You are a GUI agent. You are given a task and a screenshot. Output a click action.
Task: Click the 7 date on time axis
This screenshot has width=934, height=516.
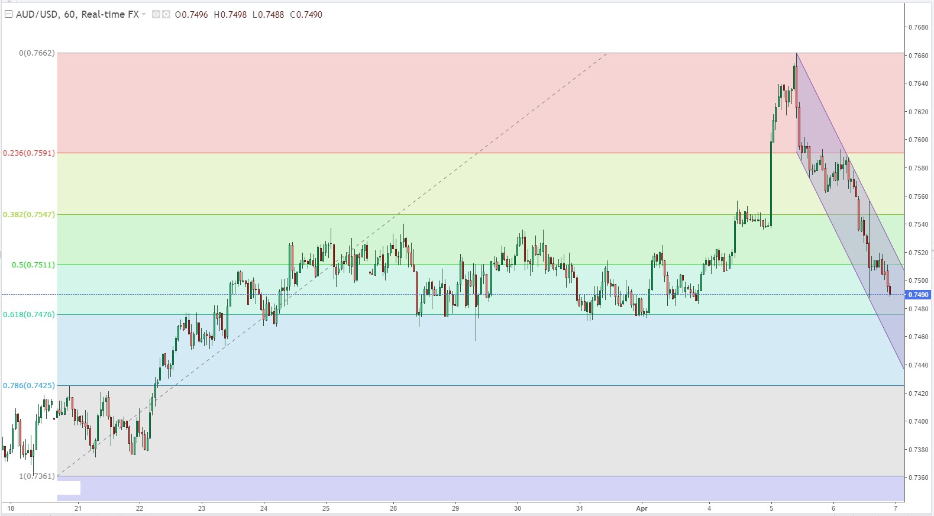point(896,508)
